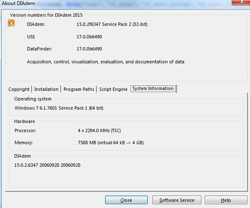Click the Memory: label
Viewport: 250px width, 208px height.
point(24,143)
